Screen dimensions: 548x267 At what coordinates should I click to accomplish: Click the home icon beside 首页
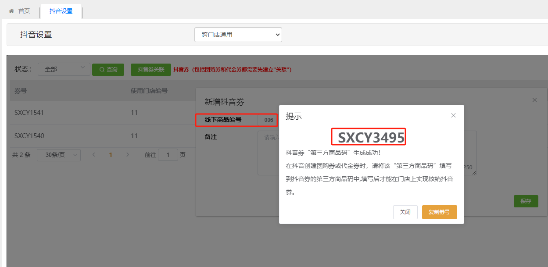click(x=11, y=11)
